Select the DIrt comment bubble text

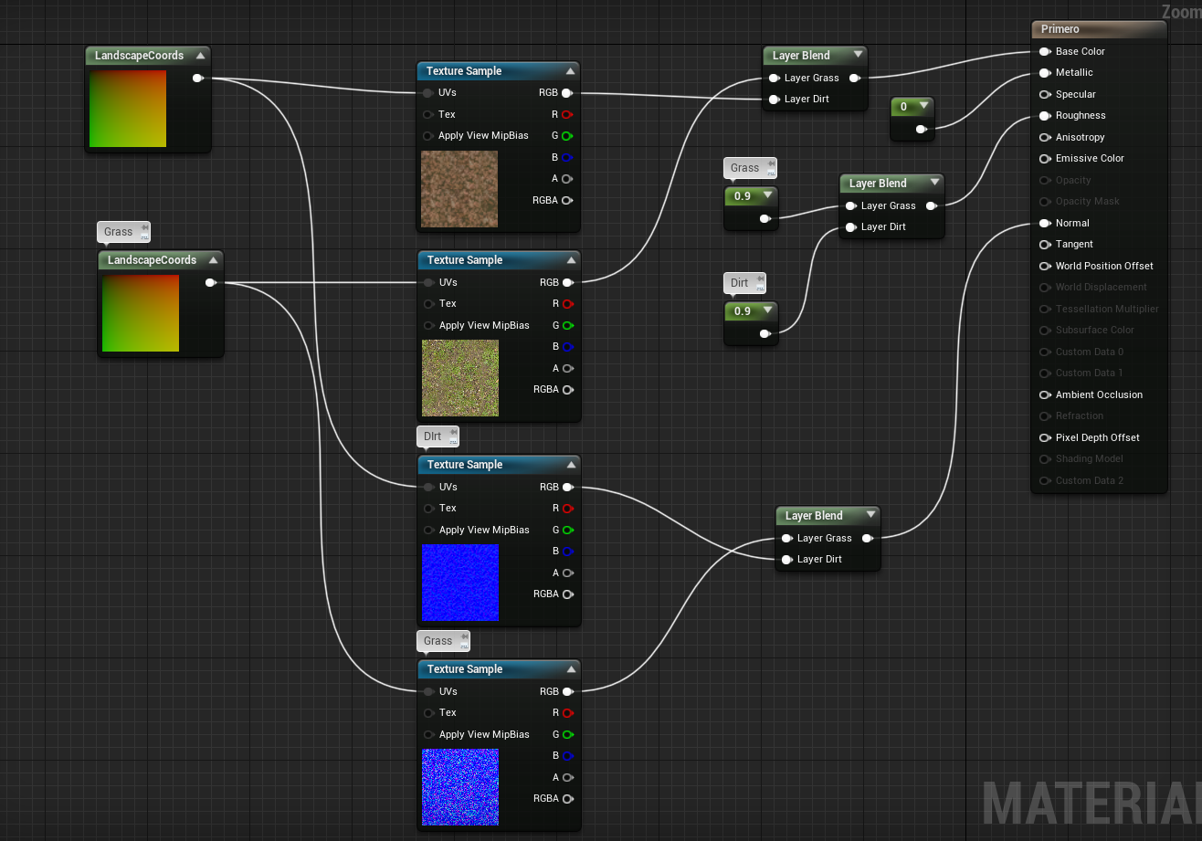[433, 436]
